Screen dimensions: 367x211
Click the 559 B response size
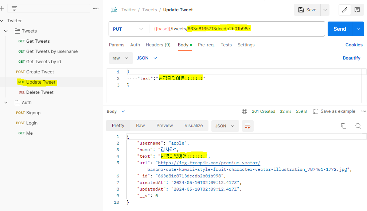click(x=301, y=111)
